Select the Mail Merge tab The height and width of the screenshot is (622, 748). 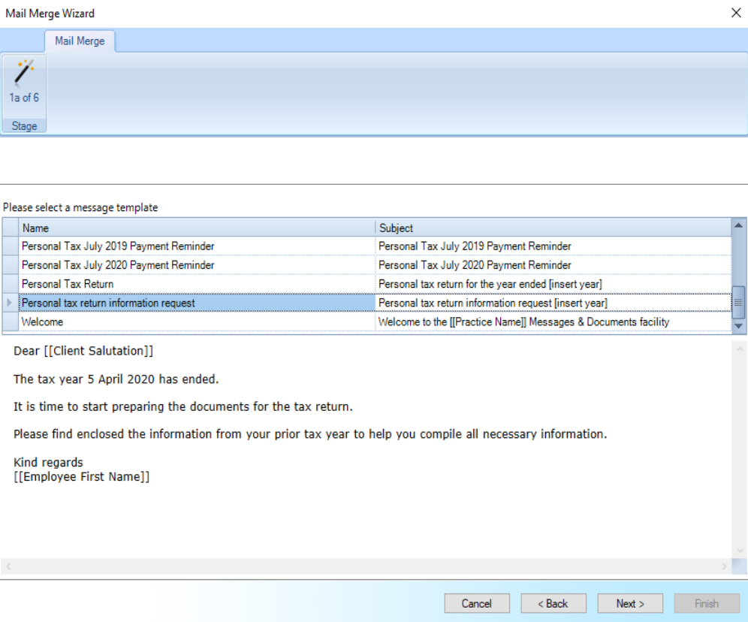click(80, 41)
